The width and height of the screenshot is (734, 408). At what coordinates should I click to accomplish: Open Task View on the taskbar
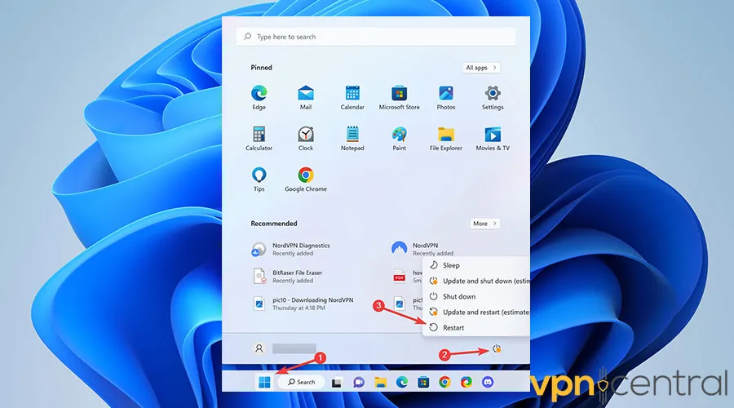[x=336, y=383]
